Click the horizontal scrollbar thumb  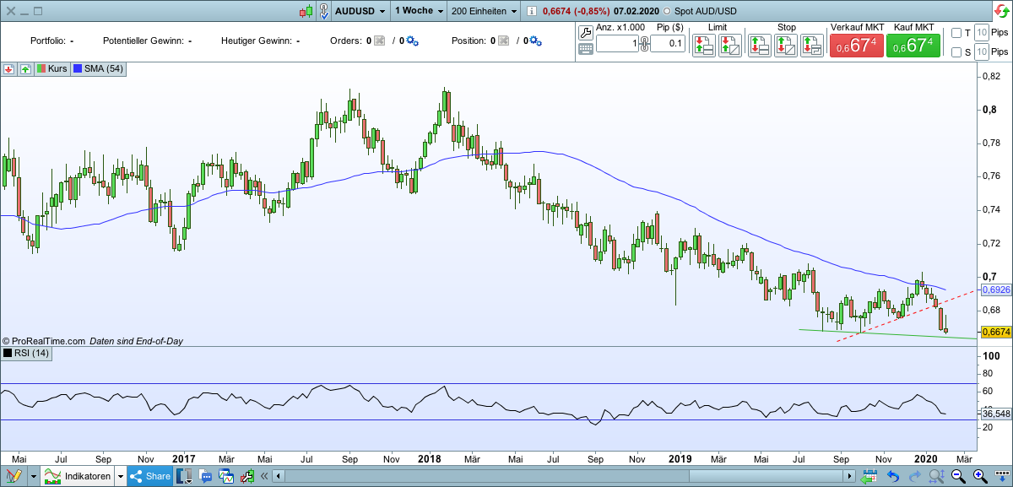point(766,476)
